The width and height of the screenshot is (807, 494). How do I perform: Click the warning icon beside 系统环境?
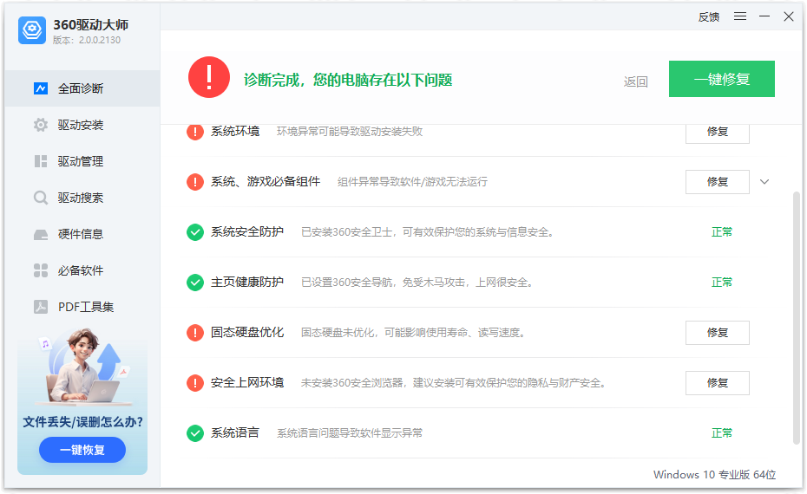click(195, 132)
